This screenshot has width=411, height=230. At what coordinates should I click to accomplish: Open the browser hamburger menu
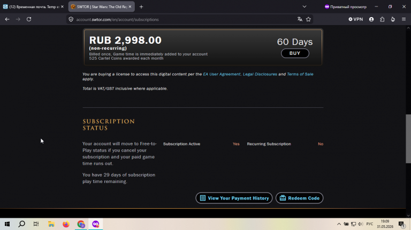tap(404, 19)
